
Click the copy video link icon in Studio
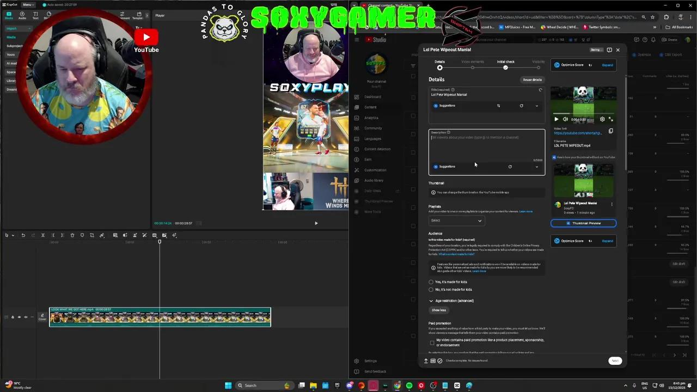(610, 131)
